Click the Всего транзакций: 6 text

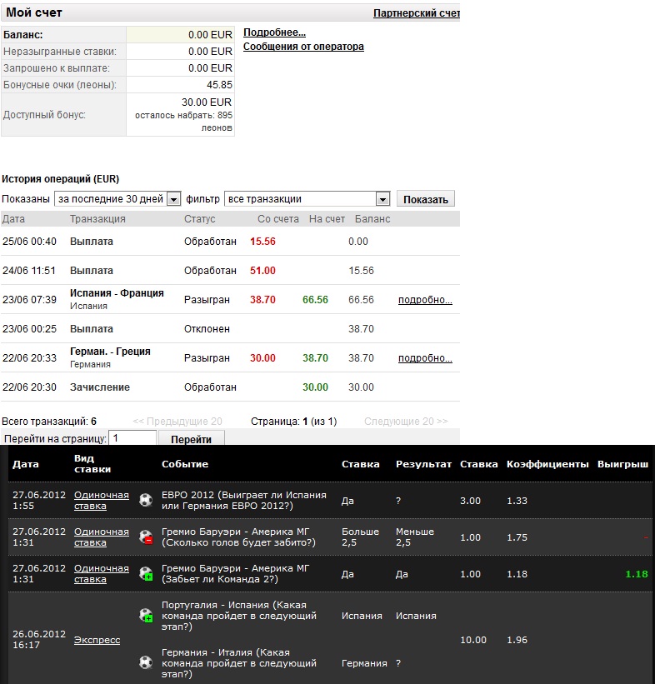point(49,422)
